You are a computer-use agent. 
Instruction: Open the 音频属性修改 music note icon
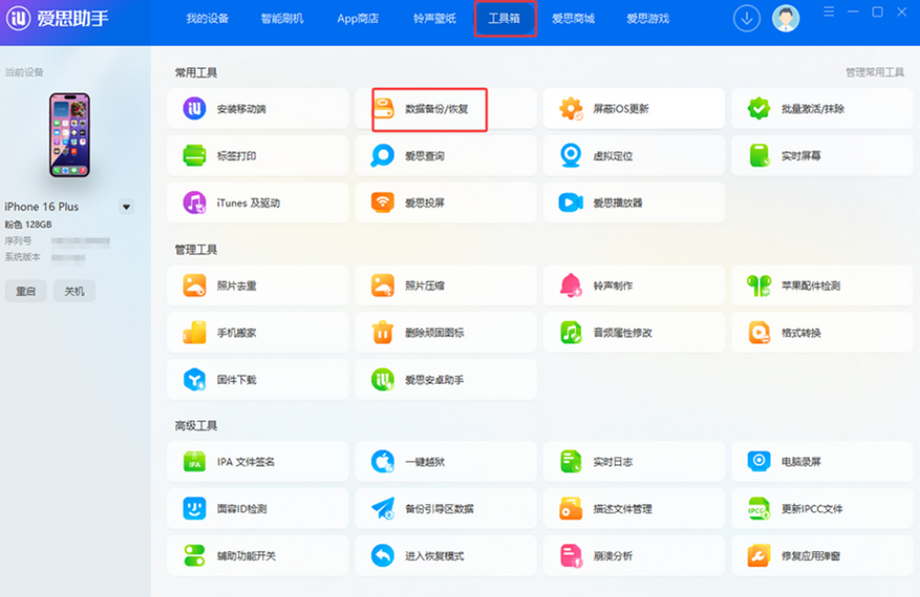point(571,333)
